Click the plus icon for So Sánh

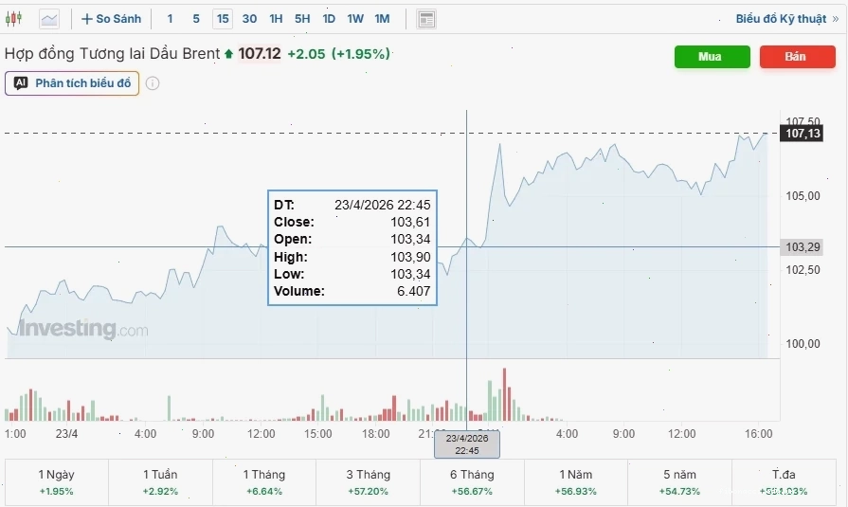click(86, 19)
